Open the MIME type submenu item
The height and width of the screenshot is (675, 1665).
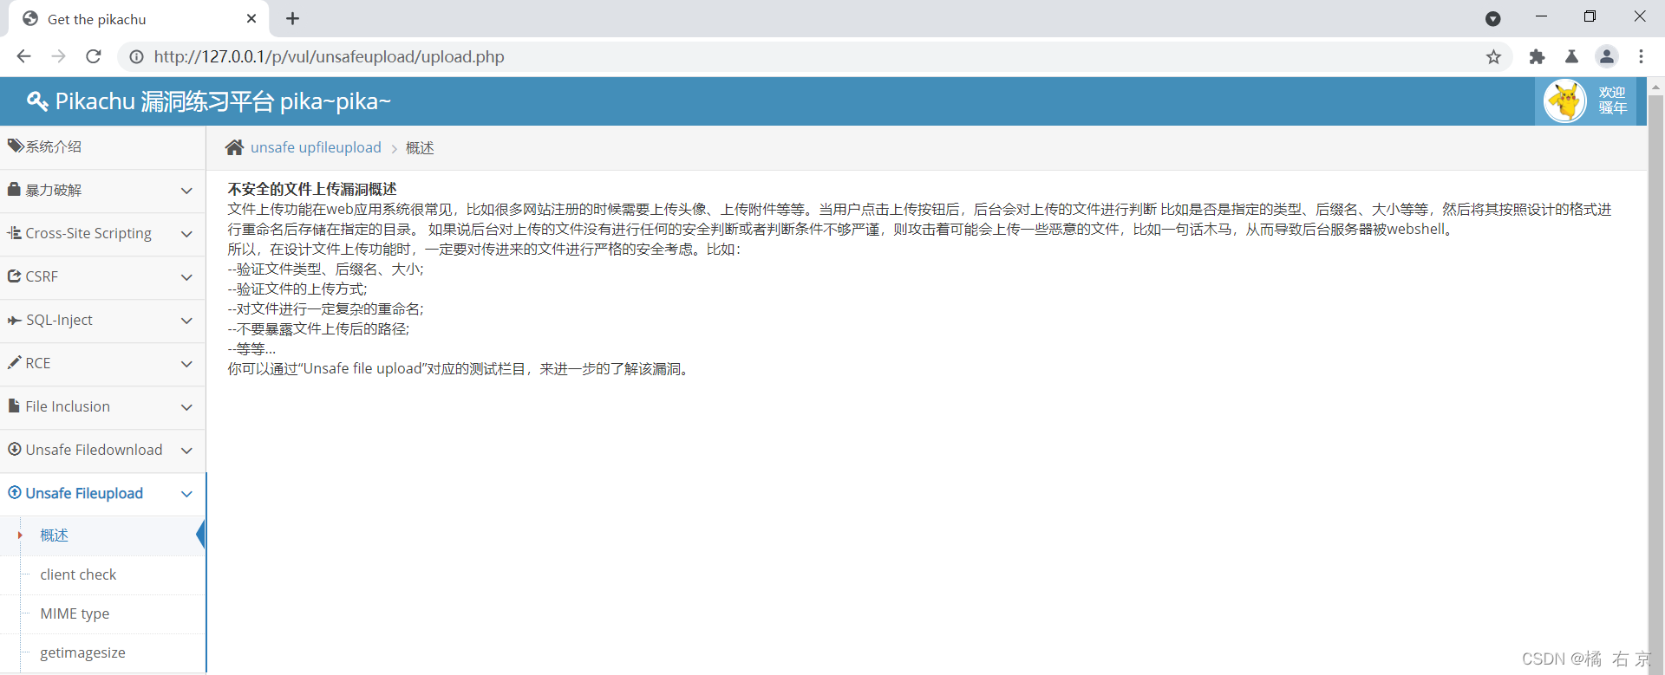tap(102, 613)
